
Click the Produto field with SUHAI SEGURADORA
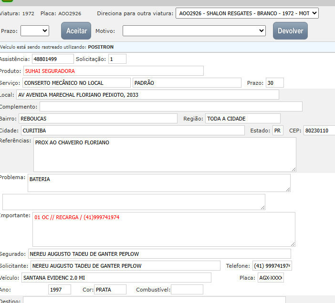[113, 71]
